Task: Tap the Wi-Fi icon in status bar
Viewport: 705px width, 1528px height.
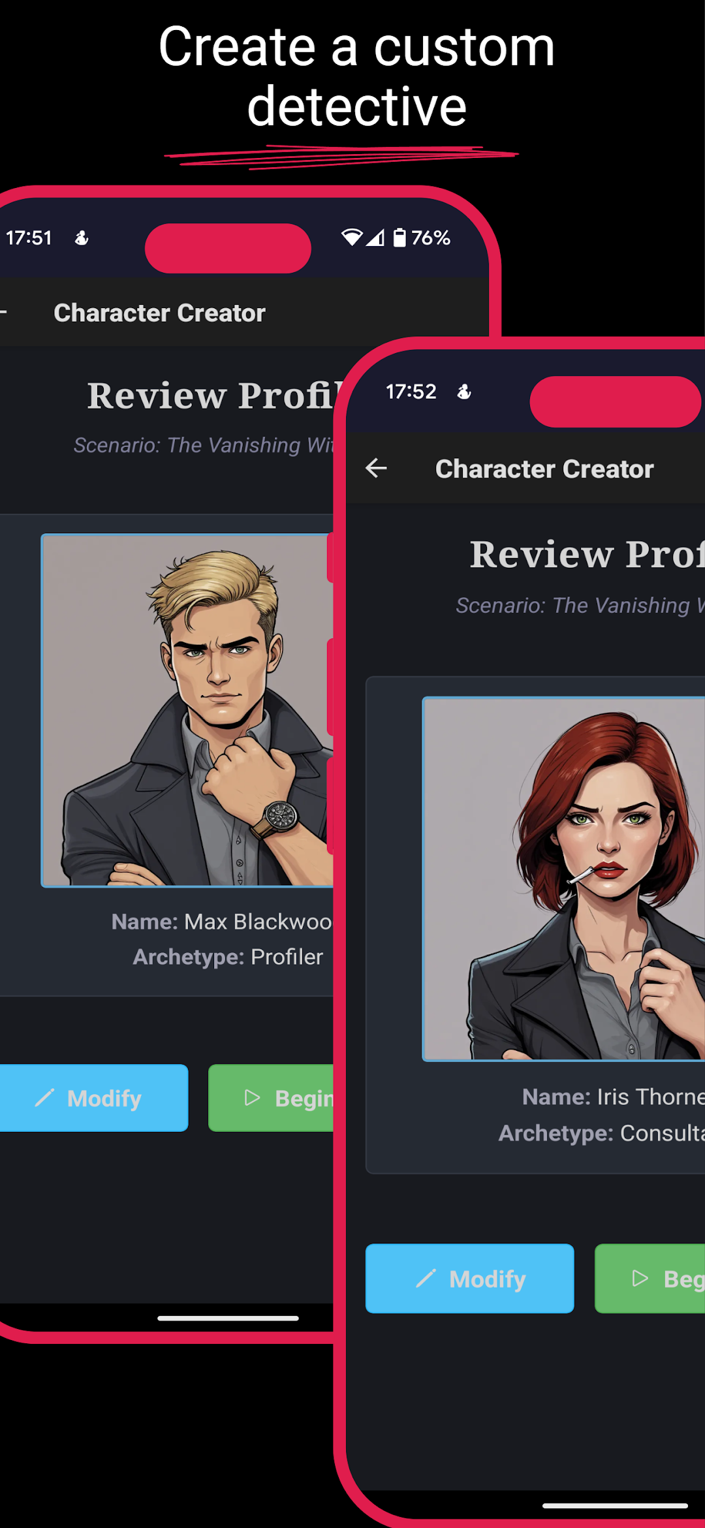Action: [x=352, y=238]
